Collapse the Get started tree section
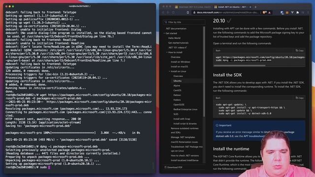 [164, 33]
